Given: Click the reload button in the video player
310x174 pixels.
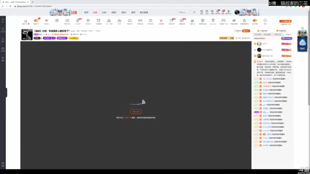Looking at the screenshot, I should click(136, 112).
